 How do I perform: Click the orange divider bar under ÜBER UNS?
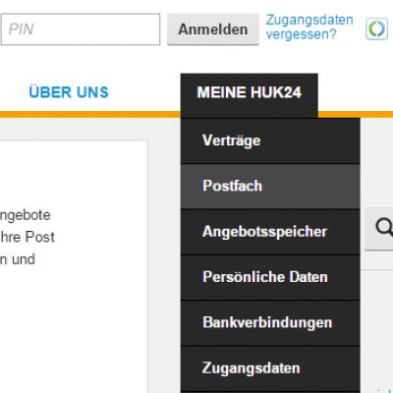click(x=90, y=114)
